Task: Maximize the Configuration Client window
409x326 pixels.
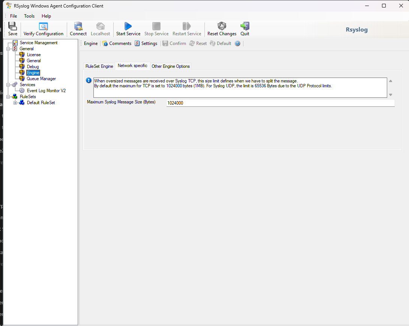Action: 384,6
